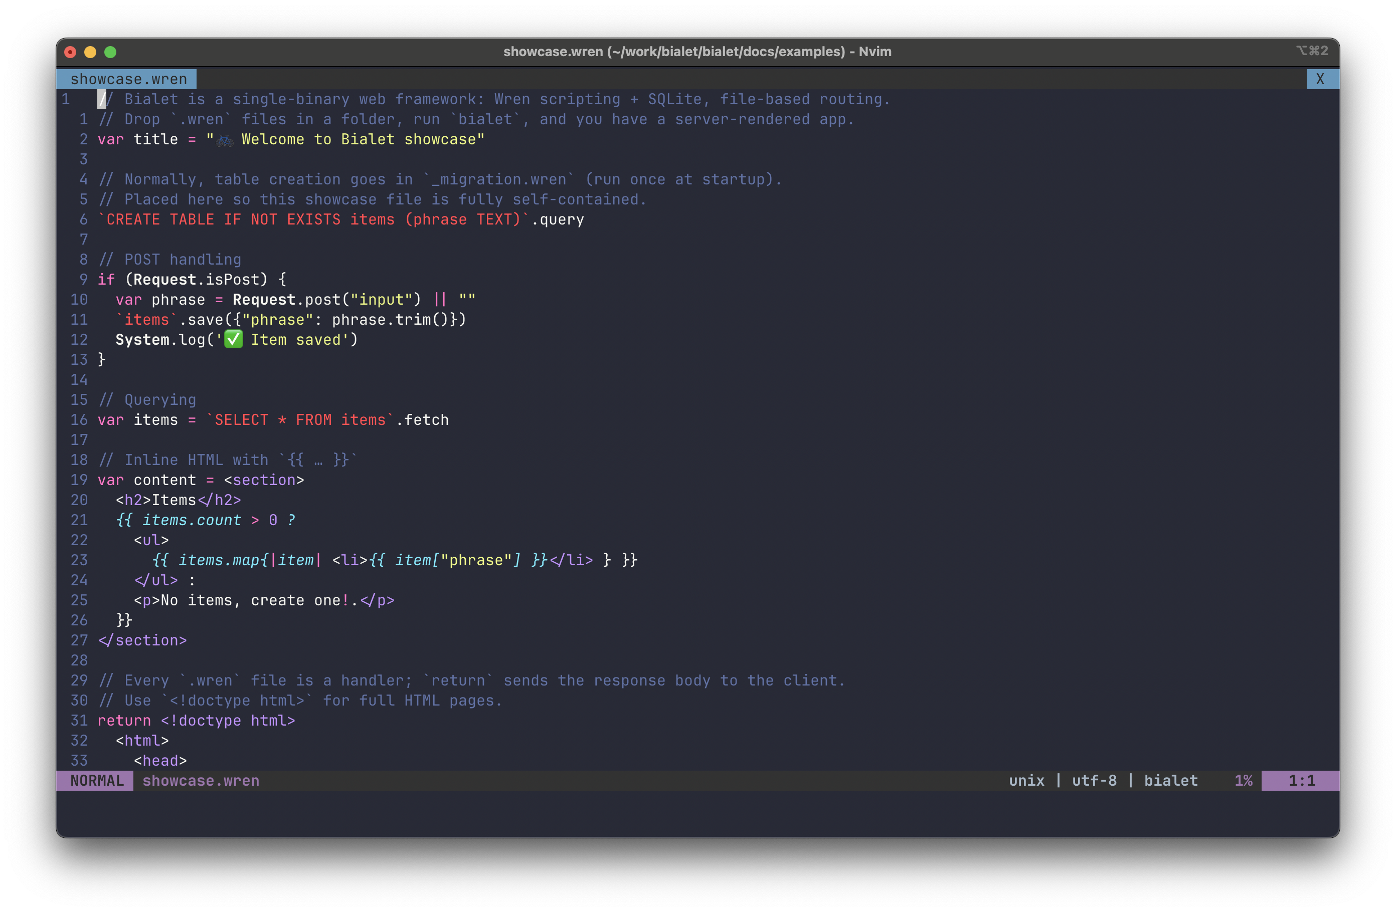
Task: Click the closing </ul> tag
Action: pyautogui.click(x=156, y=580)
